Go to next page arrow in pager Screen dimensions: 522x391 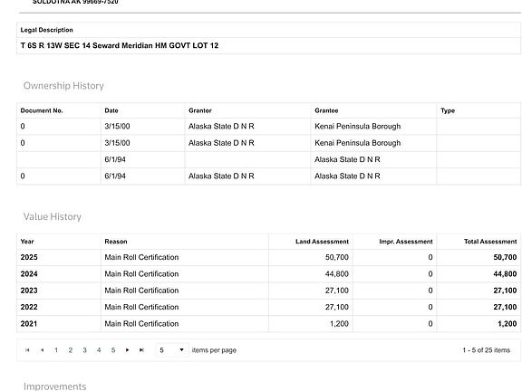(x=127, y=350)
